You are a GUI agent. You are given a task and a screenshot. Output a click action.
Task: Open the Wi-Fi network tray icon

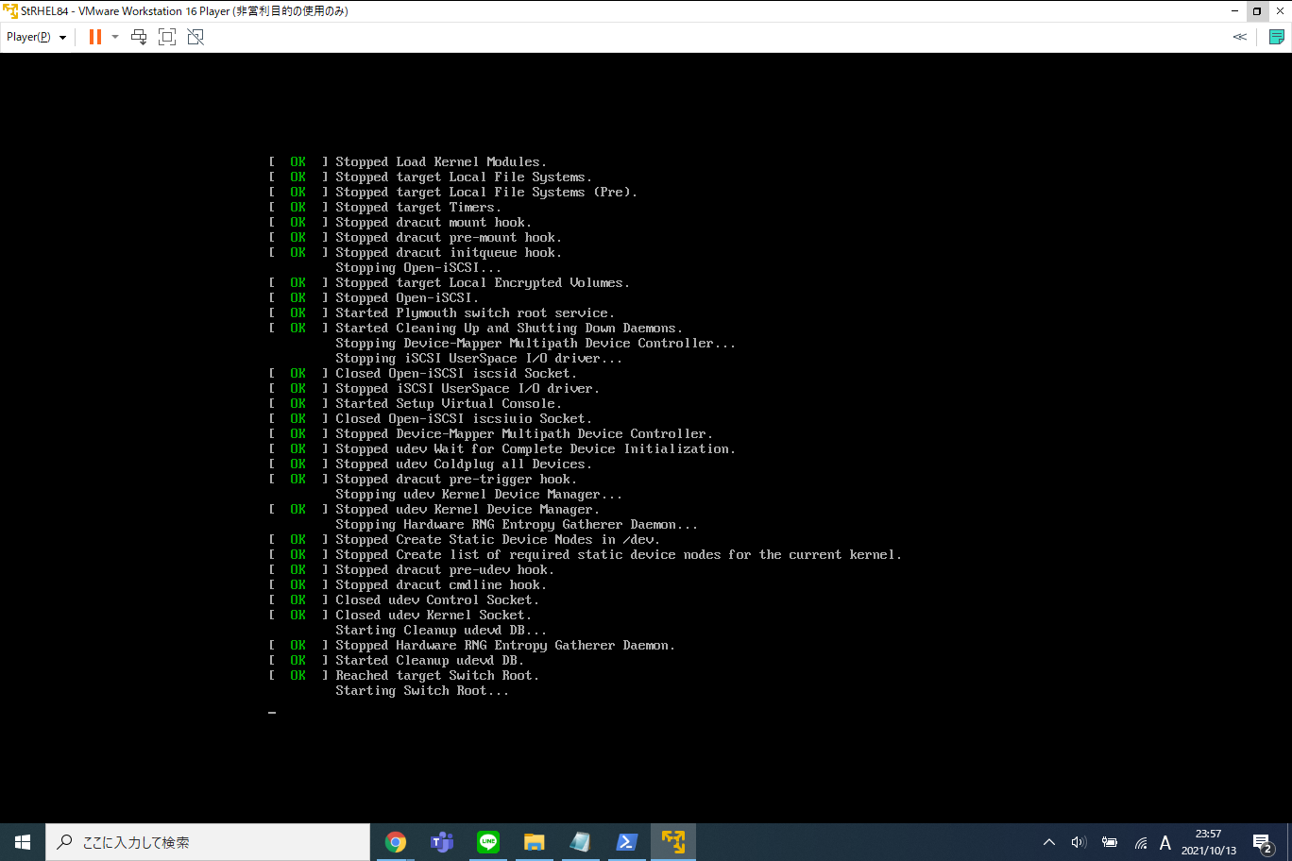click(x=1141, y=842)
